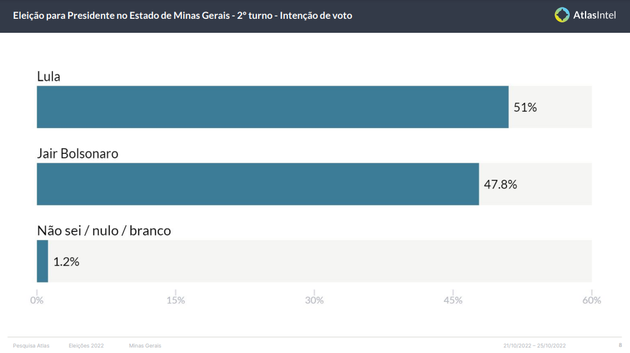Click the 21/10/2022 – 25/10/2022 date range

(x=534, y=345)
